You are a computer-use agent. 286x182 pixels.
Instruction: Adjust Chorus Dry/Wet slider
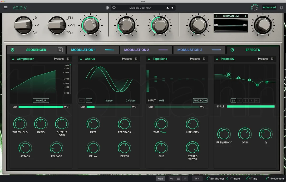pos(109,107)
